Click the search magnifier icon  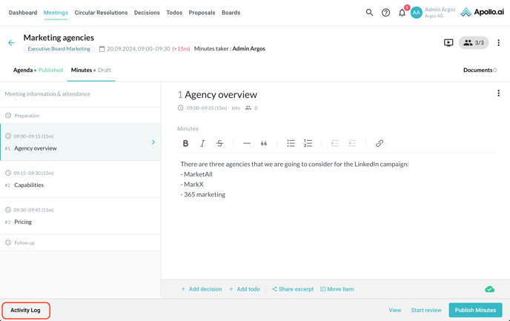(369, 13)
